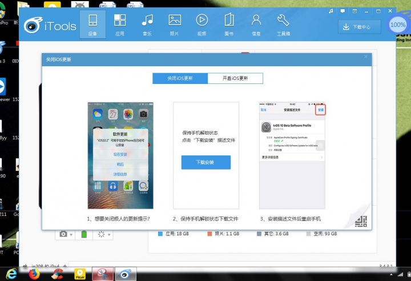Close the 关闭iOS更新 dialog
411x281 pixels.
[x=366, y=57]
